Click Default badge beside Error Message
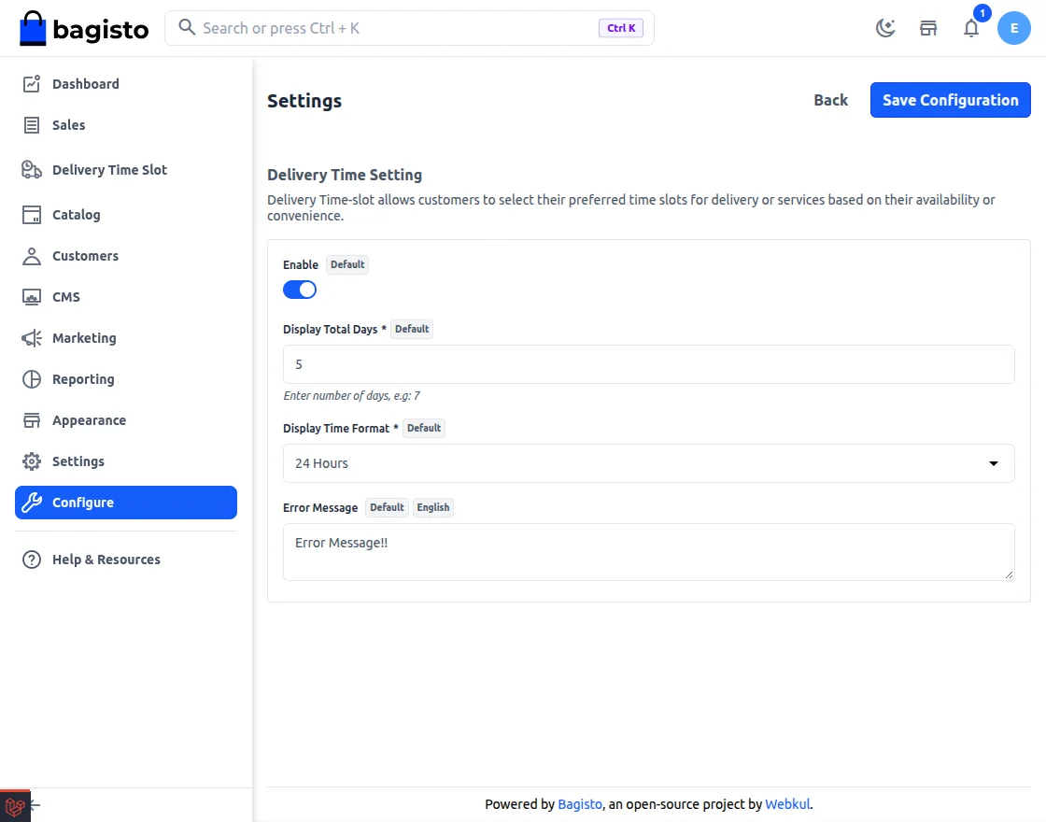1046x822 pixels. click(387, 507)
